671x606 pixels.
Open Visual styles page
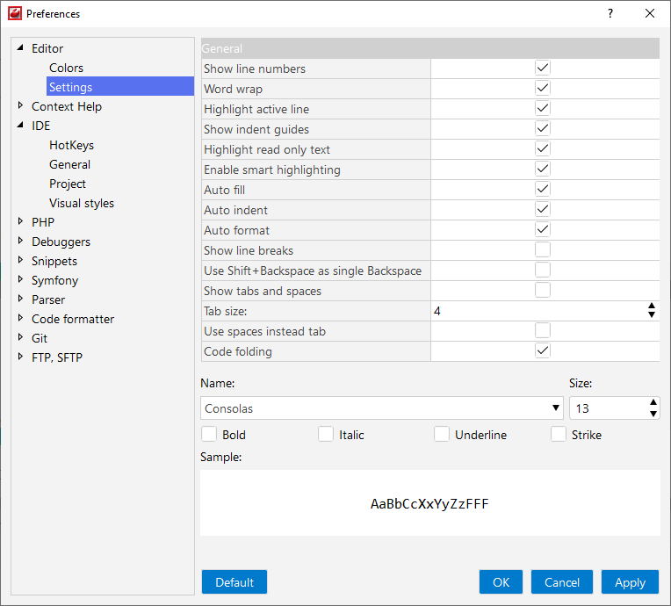pyautogui.click(x=82, y=203)
